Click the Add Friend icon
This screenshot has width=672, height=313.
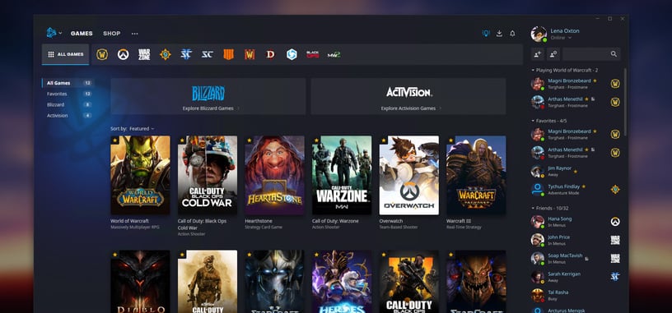point(538,54)
